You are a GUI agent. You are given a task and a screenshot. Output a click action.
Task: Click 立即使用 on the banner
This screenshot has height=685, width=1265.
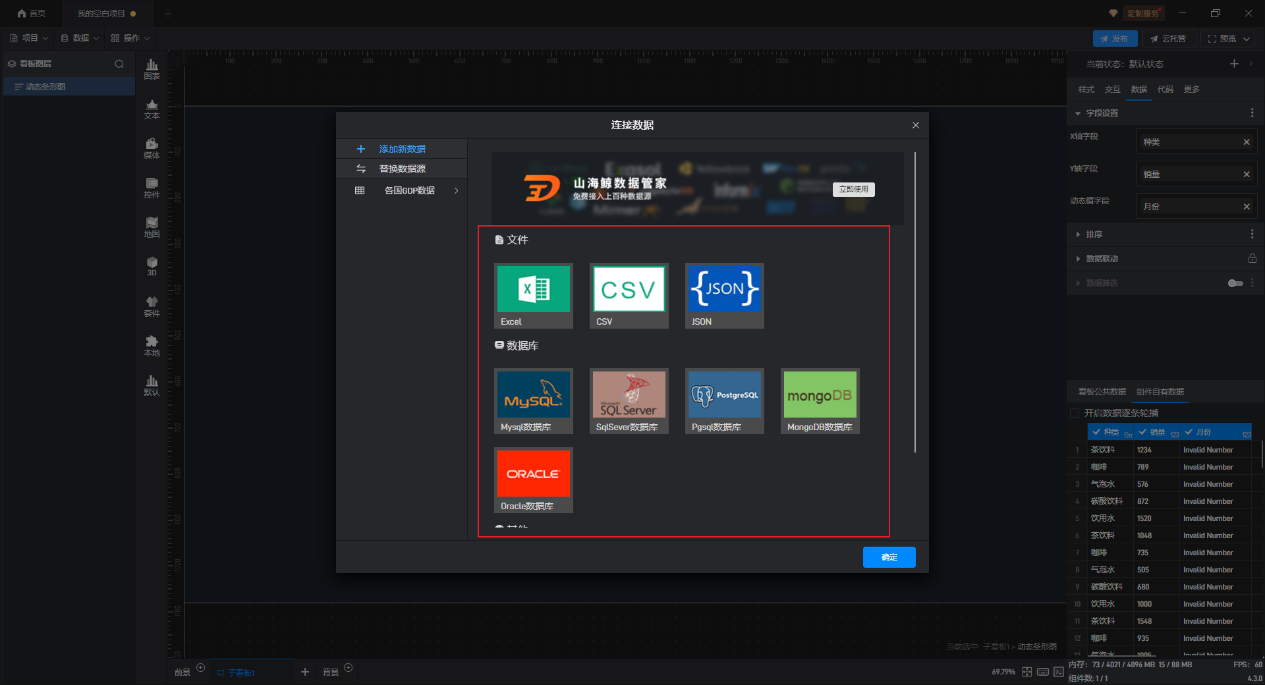coord(854,190)
